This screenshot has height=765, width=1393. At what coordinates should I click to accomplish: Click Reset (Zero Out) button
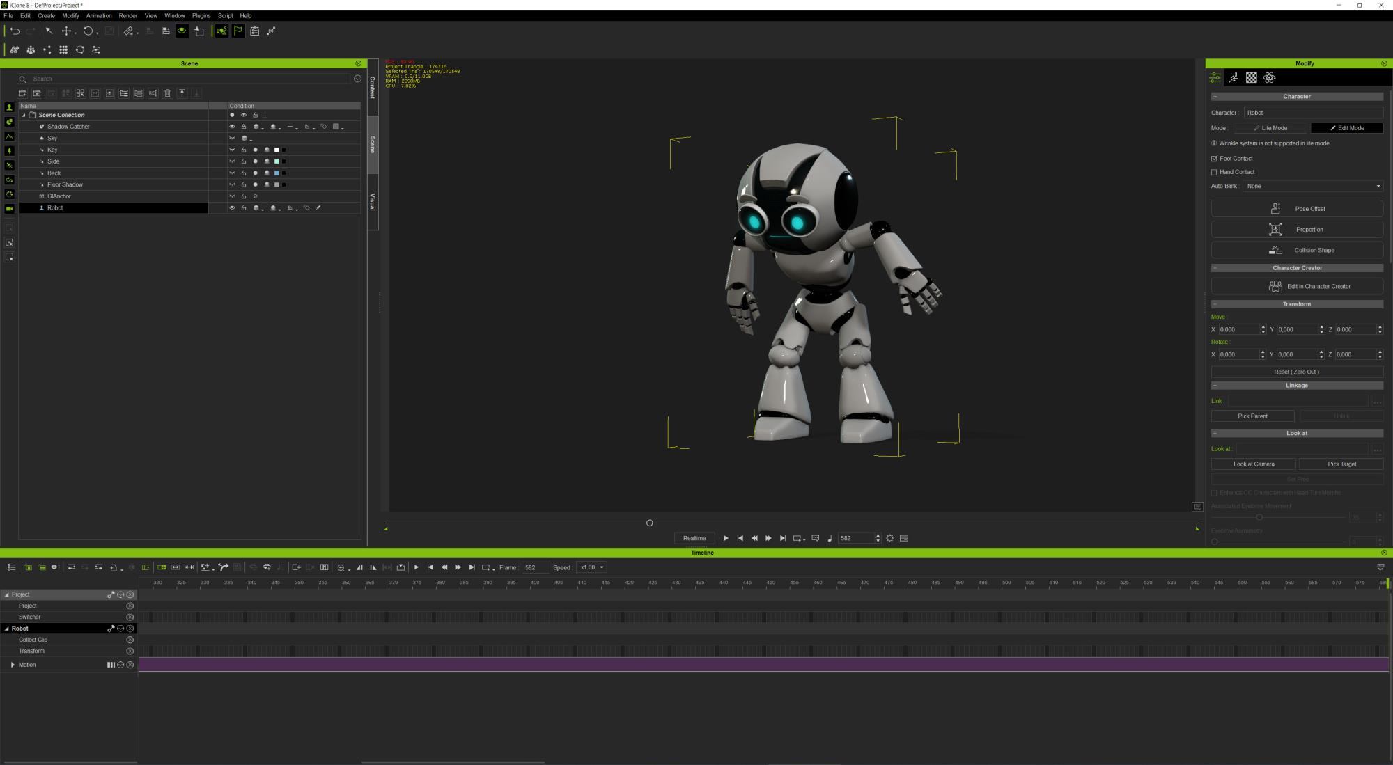pos(1297,372)
